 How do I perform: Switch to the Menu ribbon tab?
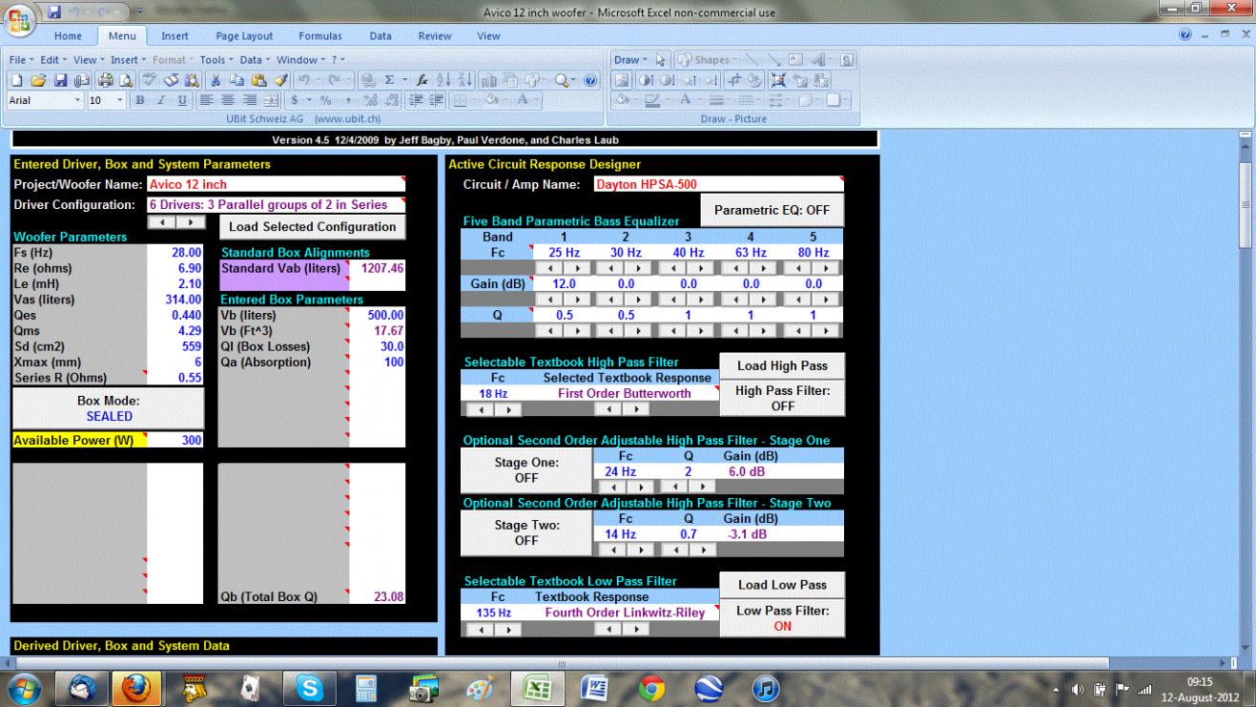pos(121,36)
